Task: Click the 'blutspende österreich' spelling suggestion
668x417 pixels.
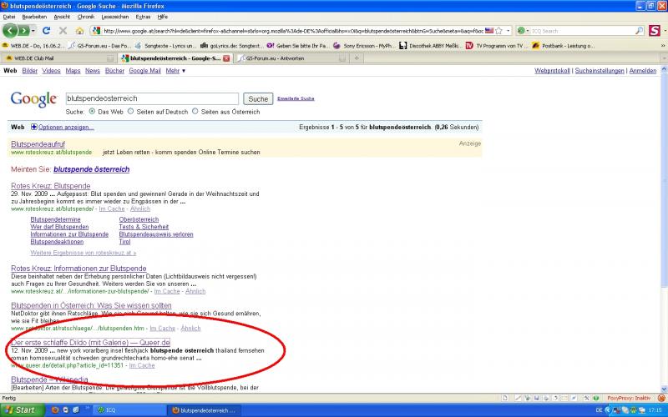Action: coord(91,169)
